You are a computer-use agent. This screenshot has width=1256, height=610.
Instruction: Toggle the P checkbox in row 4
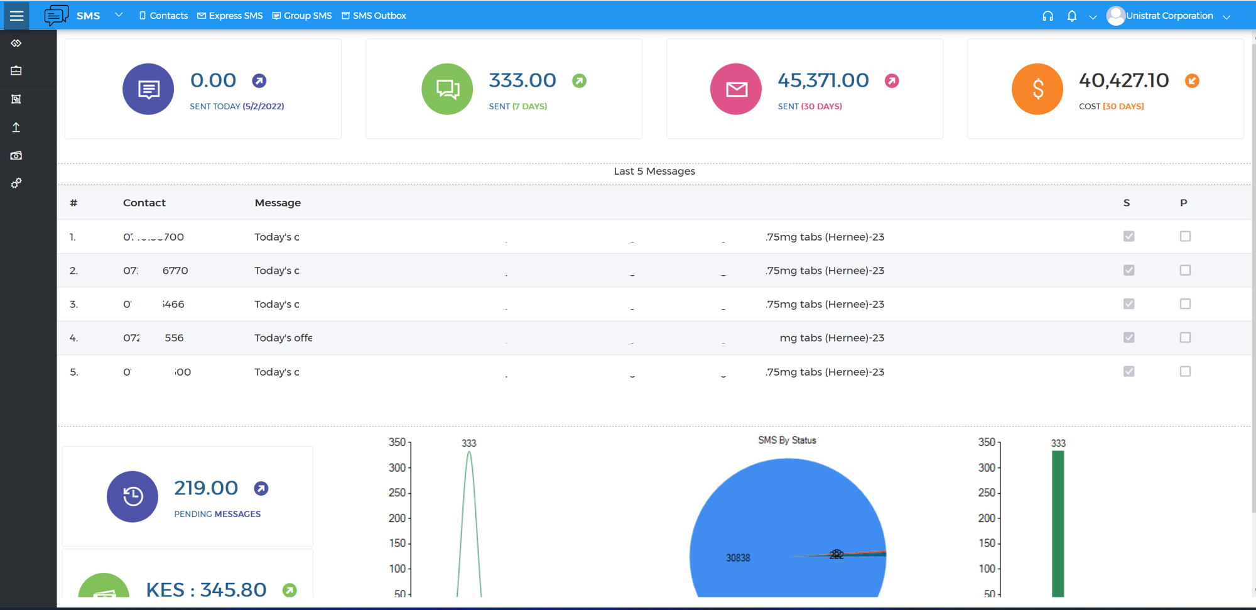click(x=1185, y=337)
